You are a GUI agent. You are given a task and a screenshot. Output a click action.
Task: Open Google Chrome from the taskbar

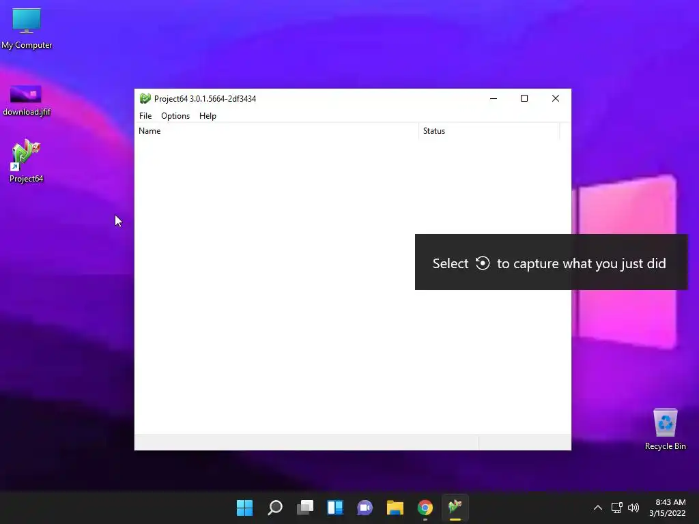click(425, 508)
